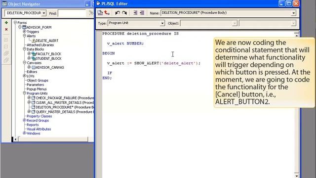Select the Visual Attributes tree node
Image resolution: width=316 pixels, height=178 pixels.
pos(39,129)
